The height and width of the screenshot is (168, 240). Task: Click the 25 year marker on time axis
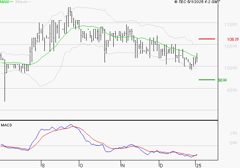199,165
